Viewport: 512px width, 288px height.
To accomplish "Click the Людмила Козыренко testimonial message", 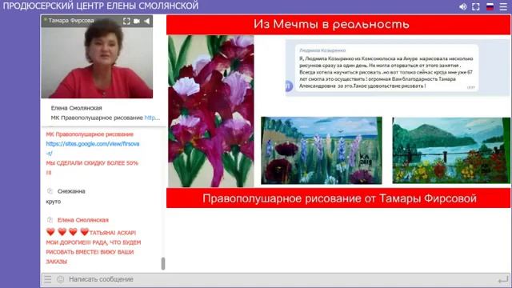I will click(387, 68).
